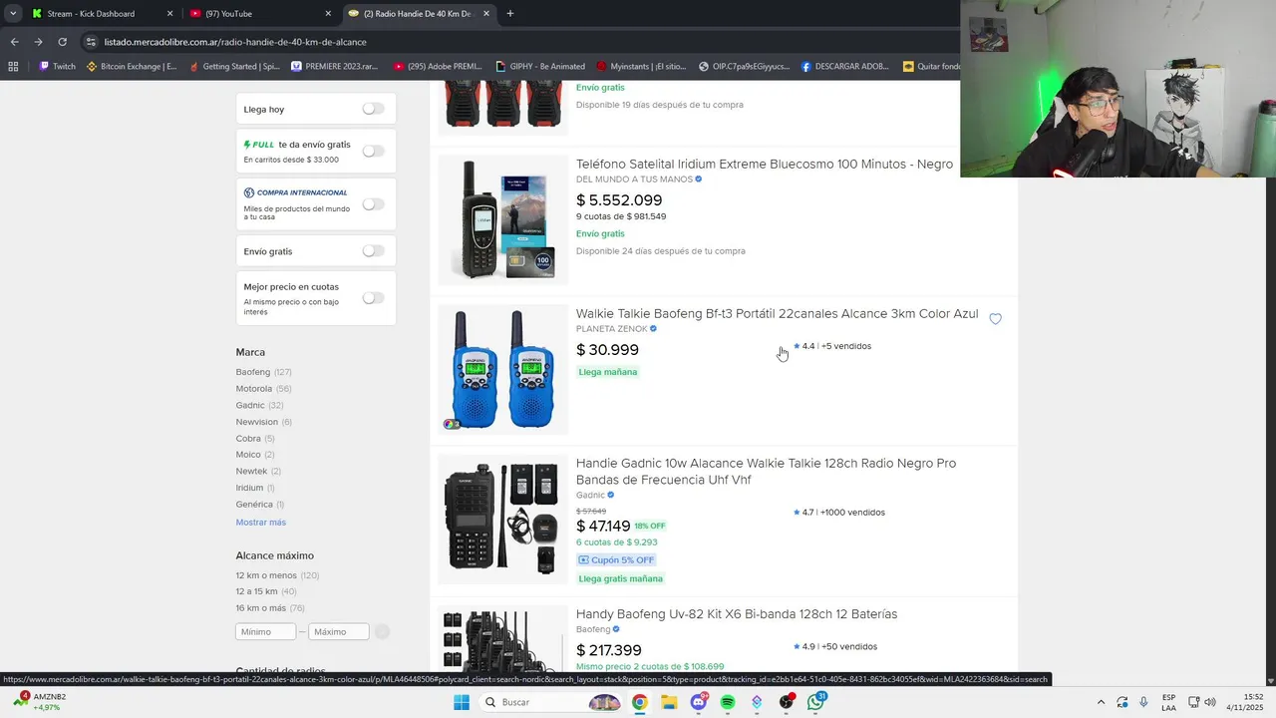Switch to the (97) YouTube tab

[261, 14]
